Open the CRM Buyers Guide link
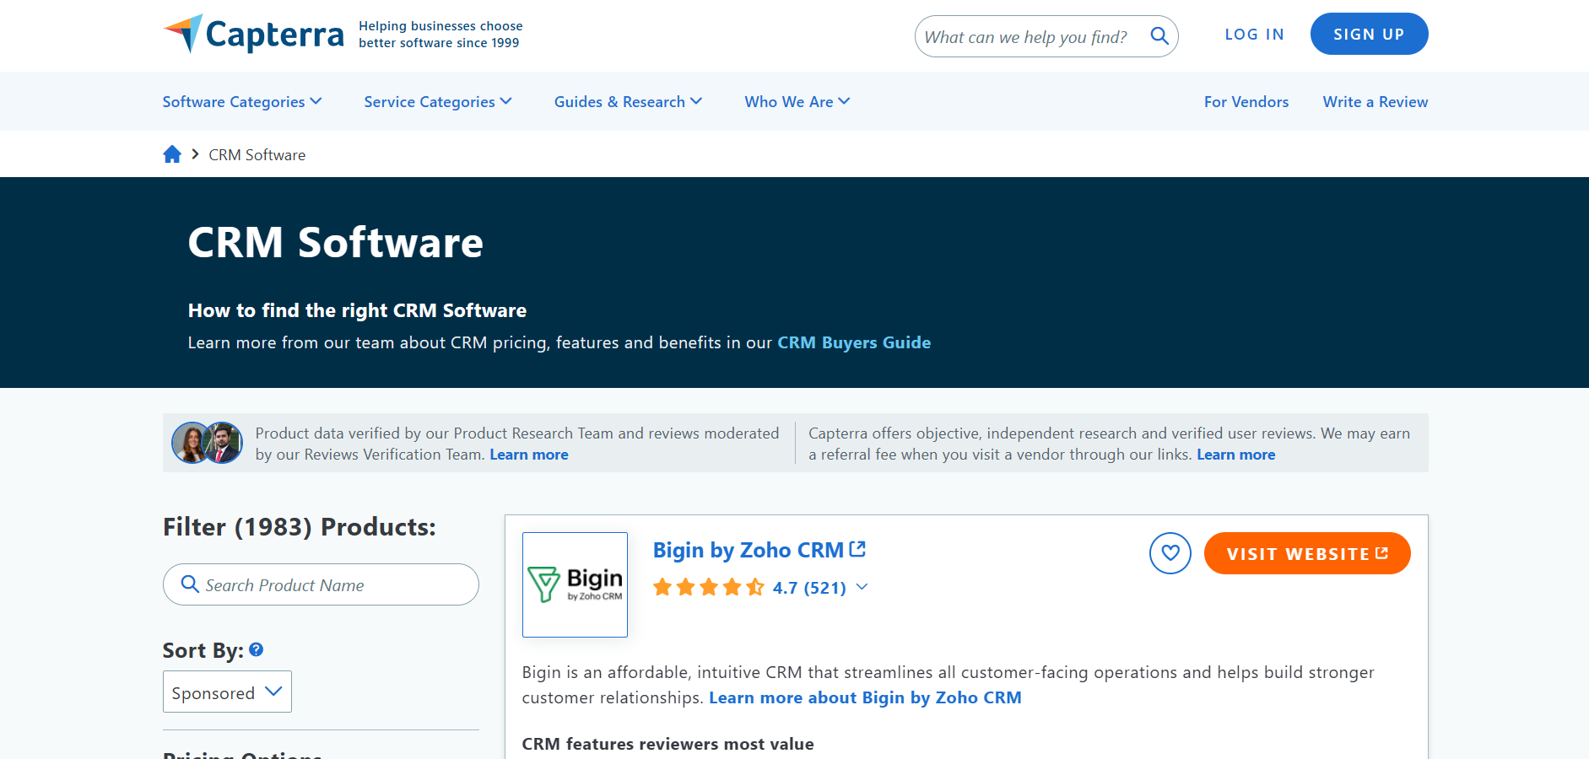This screenshot has height=759, width=1589. (854, 342)
